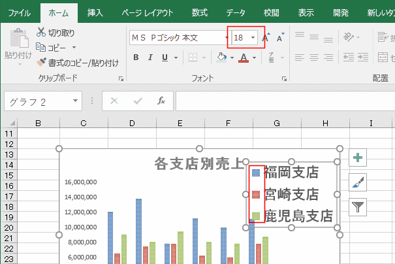Image resolution: width=395 pixels, height=264 pixels.
Task: Click the Insert Function fx button
Action: tap(161, 101)
